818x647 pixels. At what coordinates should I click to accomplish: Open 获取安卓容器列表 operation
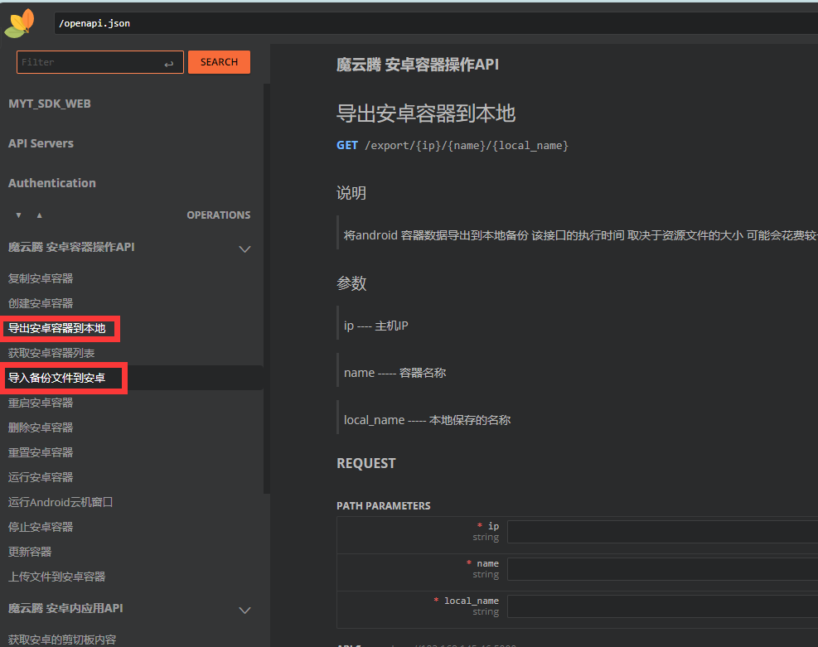pyautogui.click(x=51, y=353)
